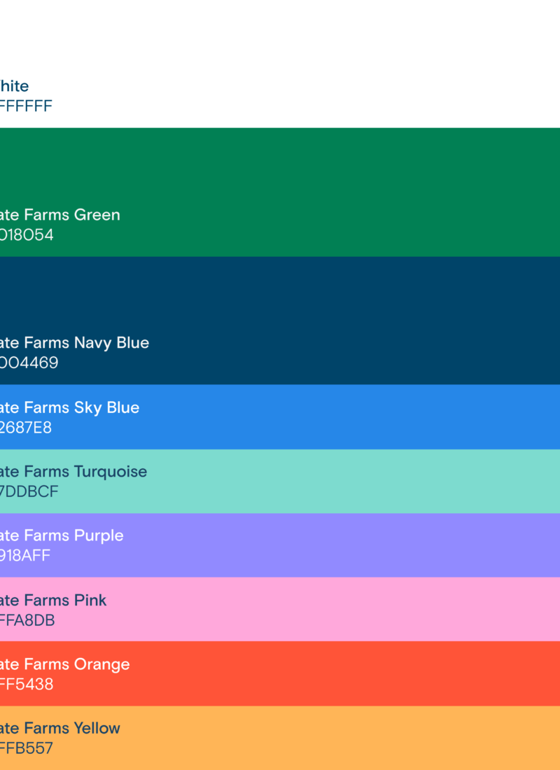Select the Farms Green color band
Screen dimensions: 560x770
point(280,192)
